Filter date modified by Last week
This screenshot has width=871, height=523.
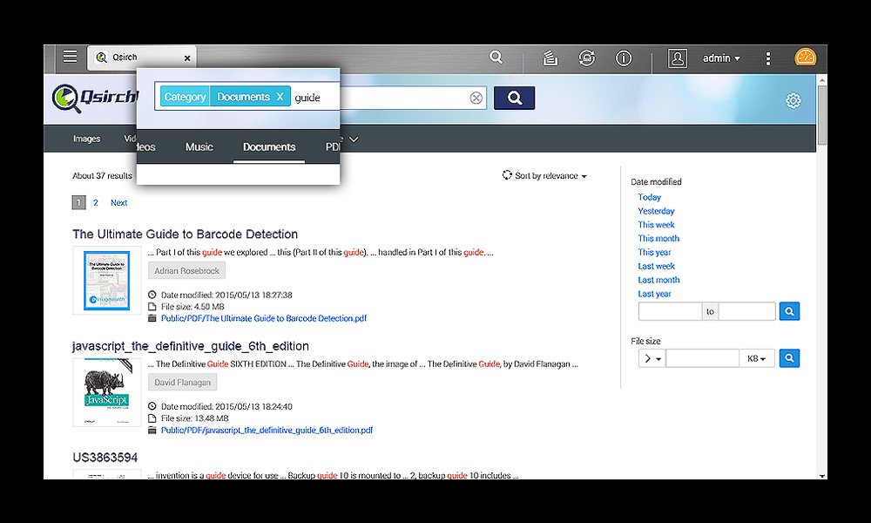pos(656,266)
